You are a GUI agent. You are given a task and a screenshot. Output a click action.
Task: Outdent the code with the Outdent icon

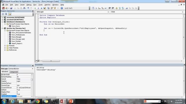(113, 8)
